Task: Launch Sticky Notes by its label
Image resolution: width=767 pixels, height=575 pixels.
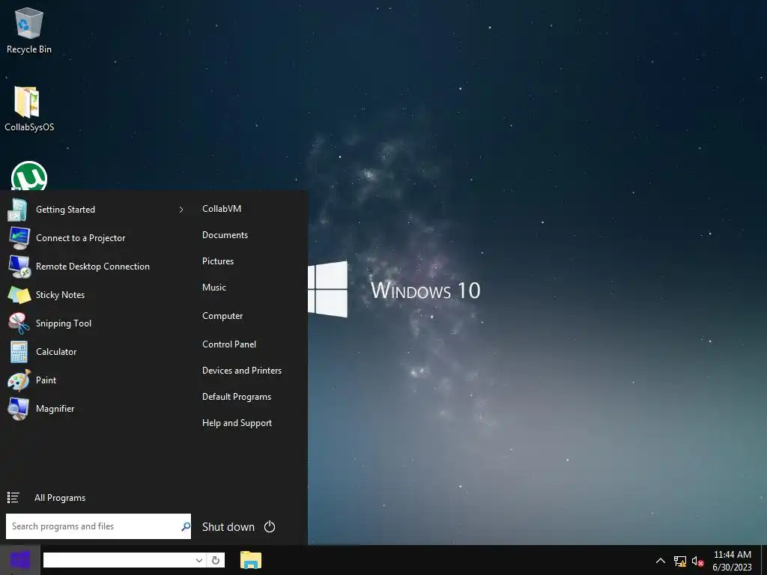Action: click(60, 295)
